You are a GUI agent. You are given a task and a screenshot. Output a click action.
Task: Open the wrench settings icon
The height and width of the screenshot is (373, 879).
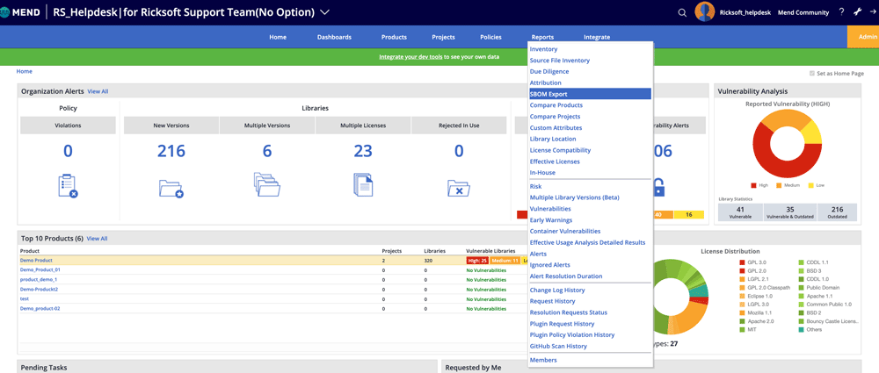(x=857, y=12)
